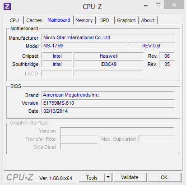The image size is (186, 185).
Task: Minimize the CPU-Z window
Action: click(146, 6)
